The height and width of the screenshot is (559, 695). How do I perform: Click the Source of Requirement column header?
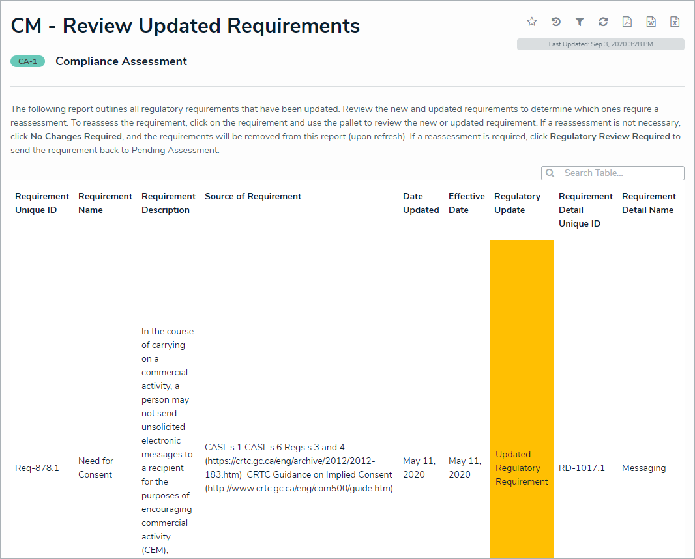coord(253,197)
